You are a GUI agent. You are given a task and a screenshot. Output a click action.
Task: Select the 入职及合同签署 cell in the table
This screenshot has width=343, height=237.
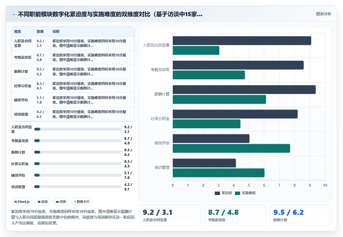[23, 43]
